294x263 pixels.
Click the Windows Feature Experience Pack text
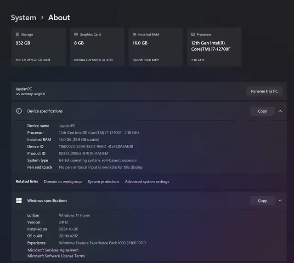pyautogui.click(x=102, y=243)
